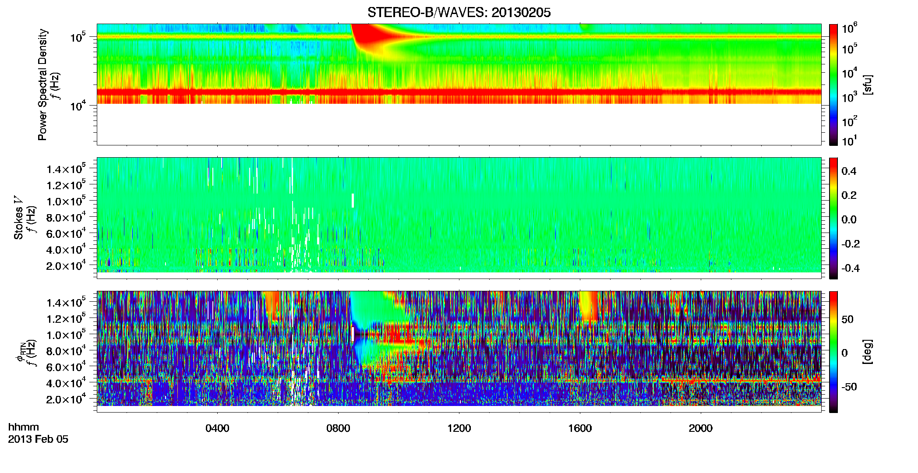
Task: Click the hhmm time format label
Action: tap(24, 427)
